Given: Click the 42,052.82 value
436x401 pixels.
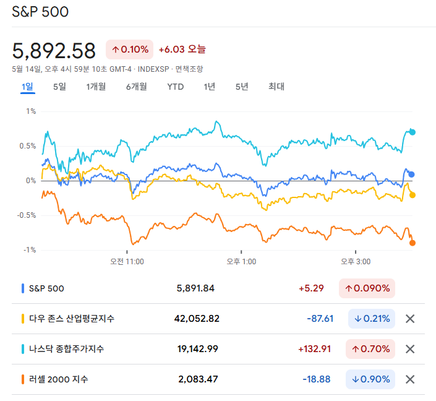Looking at the screenshot, I should [x=197, y=319].
